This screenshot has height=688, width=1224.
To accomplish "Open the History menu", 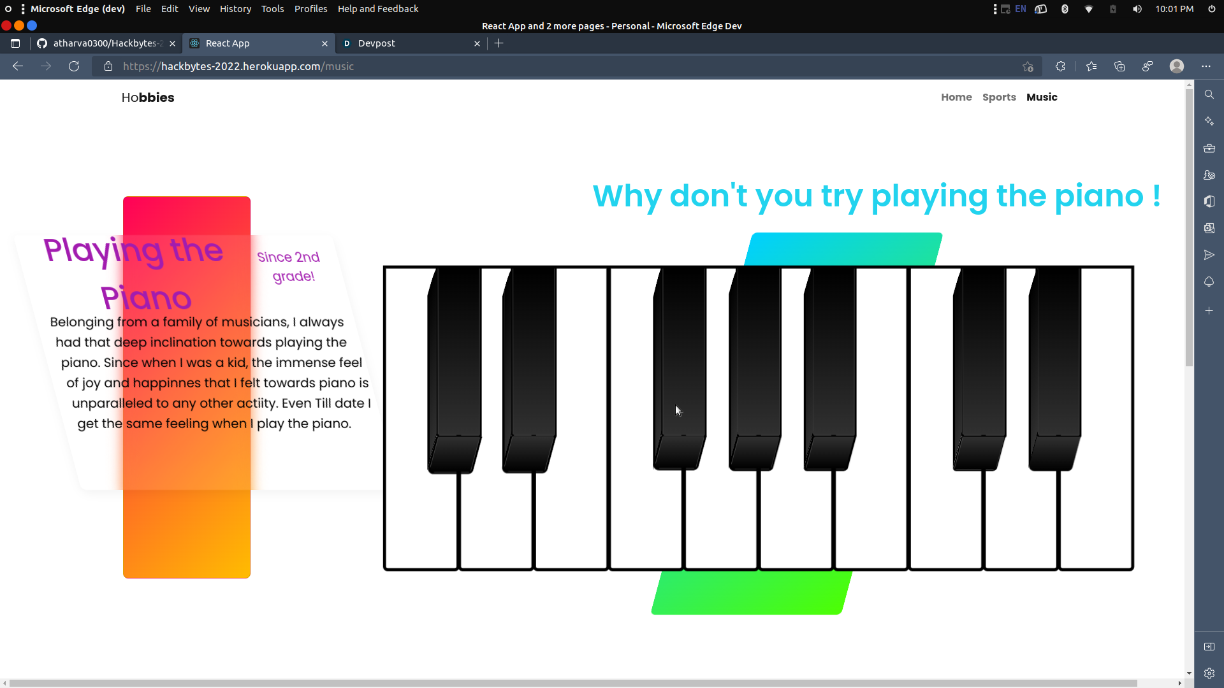I will [235, 9].
